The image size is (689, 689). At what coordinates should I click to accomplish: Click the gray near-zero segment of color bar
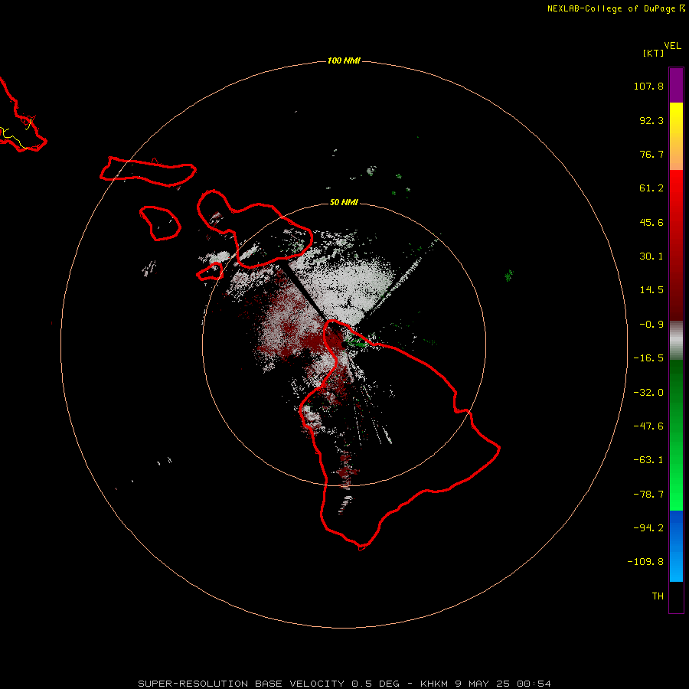676,341
